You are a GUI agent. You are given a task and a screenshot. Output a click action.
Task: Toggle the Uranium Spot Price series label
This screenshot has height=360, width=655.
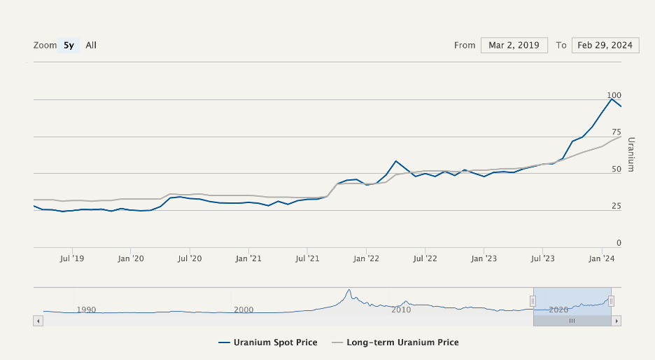pos(275,342)
